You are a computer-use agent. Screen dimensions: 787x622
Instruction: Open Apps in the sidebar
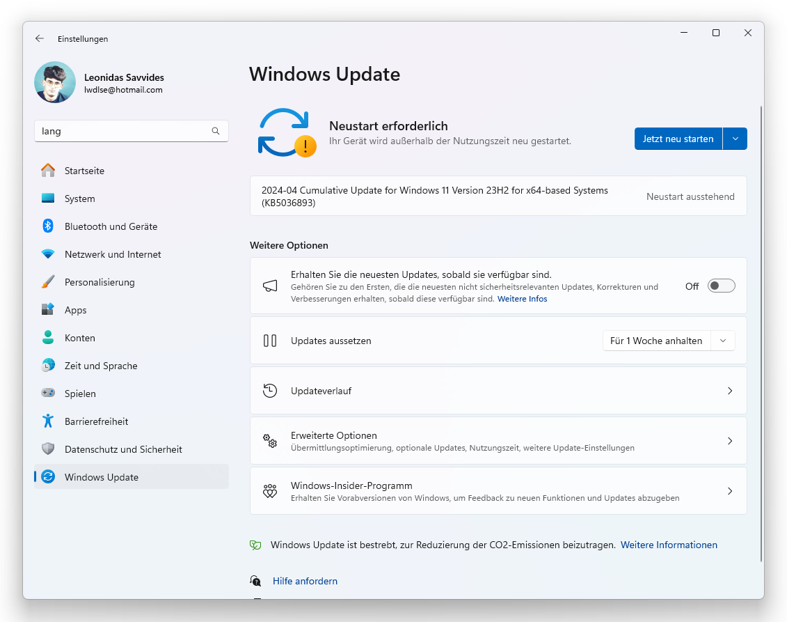tap(132, 310)
